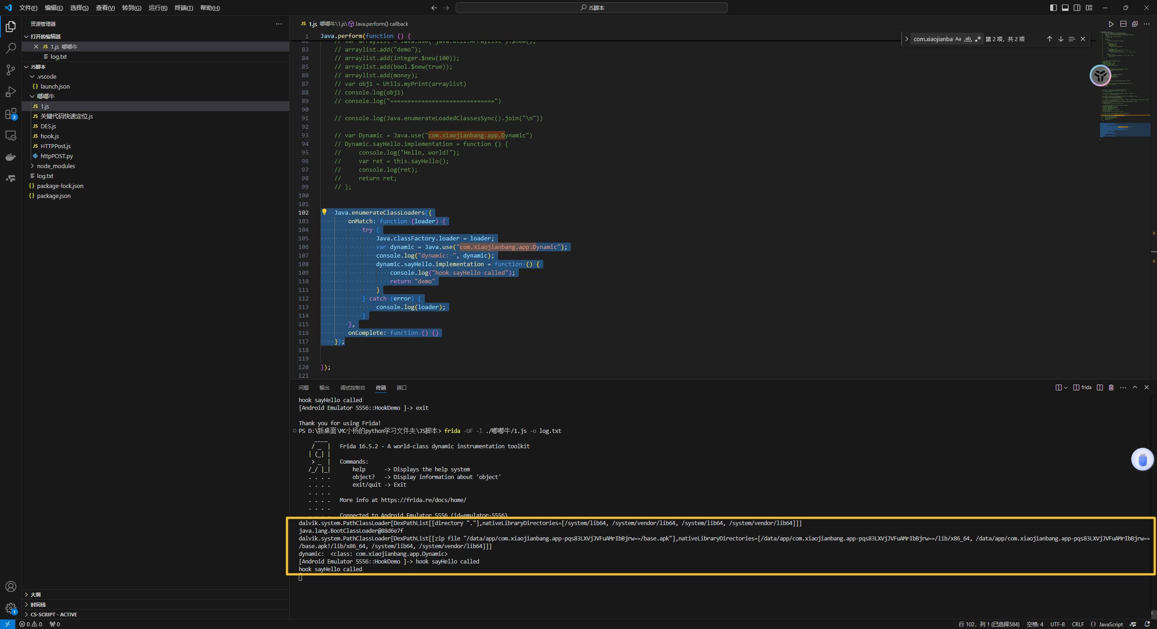The width and height of the screenshot is (1157, 629).
Task: Click the CRLF line ending button
Action: click(x=1077, y=624)
